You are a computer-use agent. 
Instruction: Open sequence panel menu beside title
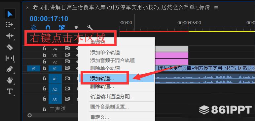[216, 8]
